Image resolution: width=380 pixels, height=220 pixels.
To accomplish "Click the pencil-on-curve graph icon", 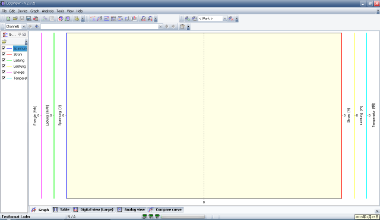I will 100,18.
